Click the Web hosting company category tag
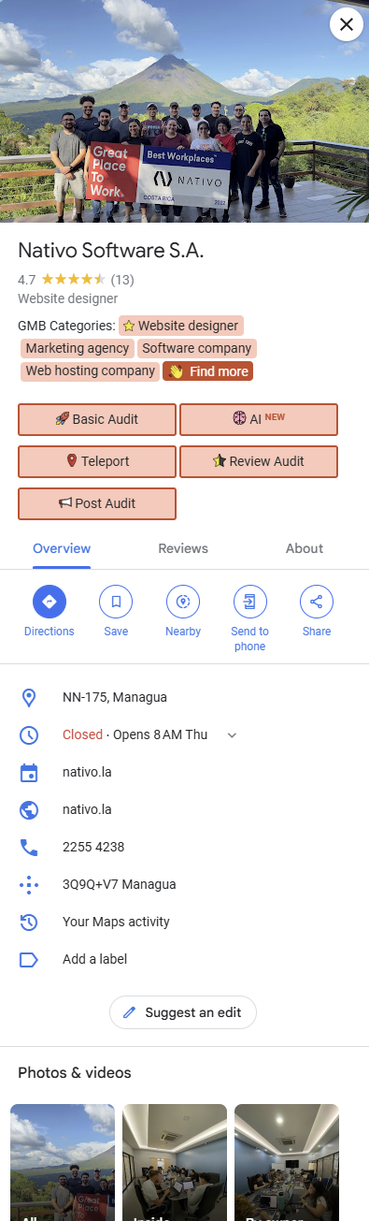Image resolution: width=369 pixels, height=1221 pixels. click(91, 371)
